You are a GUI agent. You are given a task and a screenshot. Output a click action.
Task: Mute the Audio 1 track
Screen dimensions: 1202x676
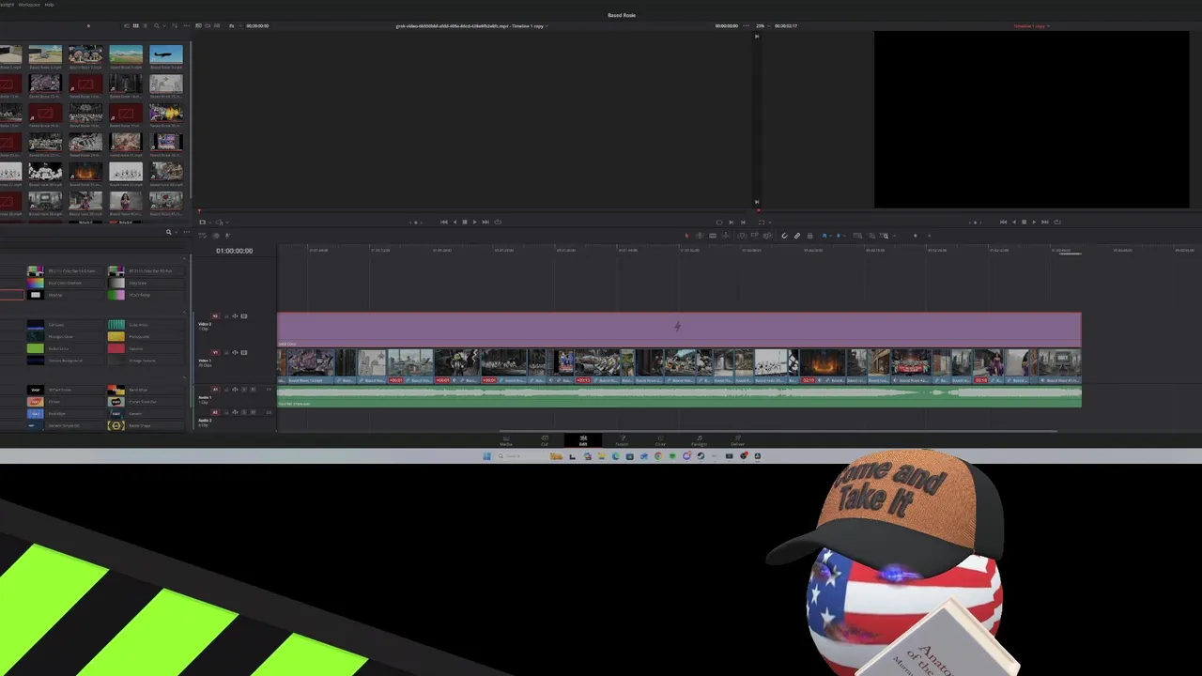coord(253,390)
